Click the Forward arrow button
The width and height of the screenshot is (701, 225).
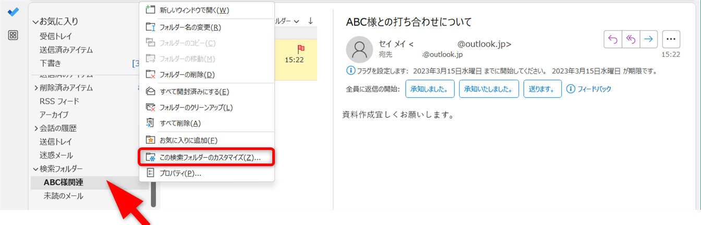tap(648, 39)
